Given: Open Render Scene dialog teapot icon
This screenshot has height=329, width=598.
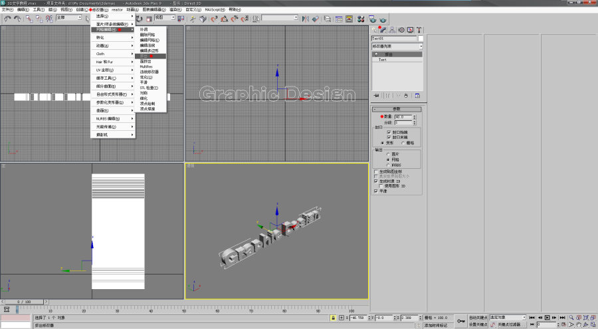Looking at the screenshot, I should click(x=373, y=19).
